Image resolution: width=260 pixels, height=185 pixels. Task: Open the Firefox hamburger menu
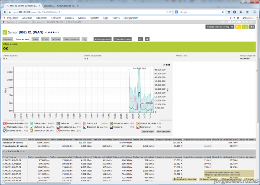point(255,12)
